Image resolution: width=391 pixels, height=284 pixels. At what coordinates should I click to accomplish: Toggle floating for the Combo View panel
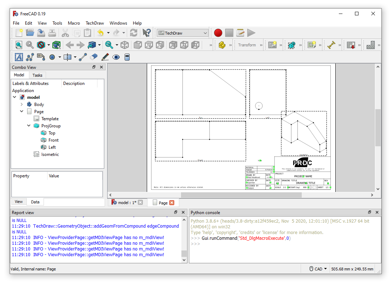point(94,67)
